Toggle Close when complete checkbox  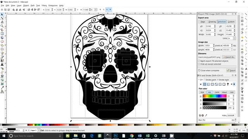tap(199, 70)
